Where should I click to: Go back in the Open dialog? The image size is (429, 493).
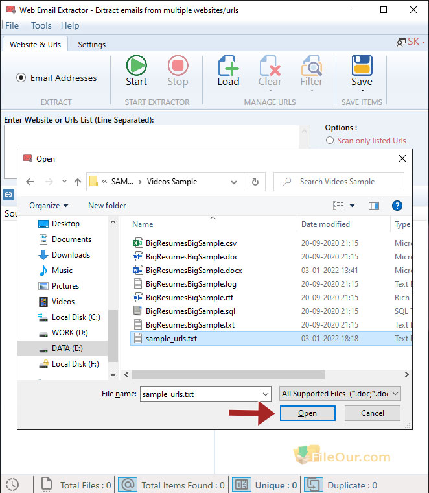pos(30,182)
